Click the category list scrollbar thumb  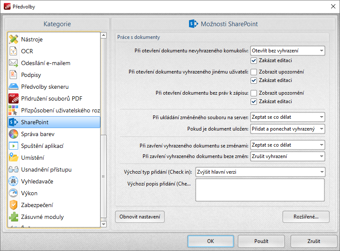tap(104, 176)
